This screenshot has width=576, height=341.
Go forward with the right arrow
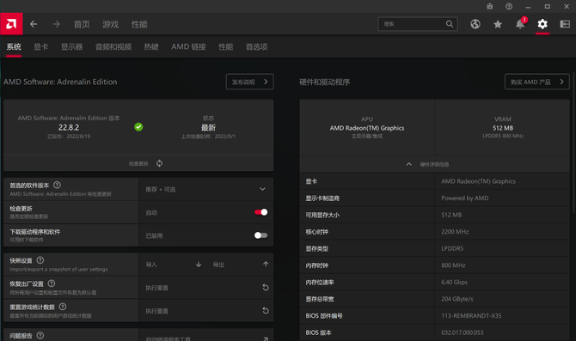point(56,24)
